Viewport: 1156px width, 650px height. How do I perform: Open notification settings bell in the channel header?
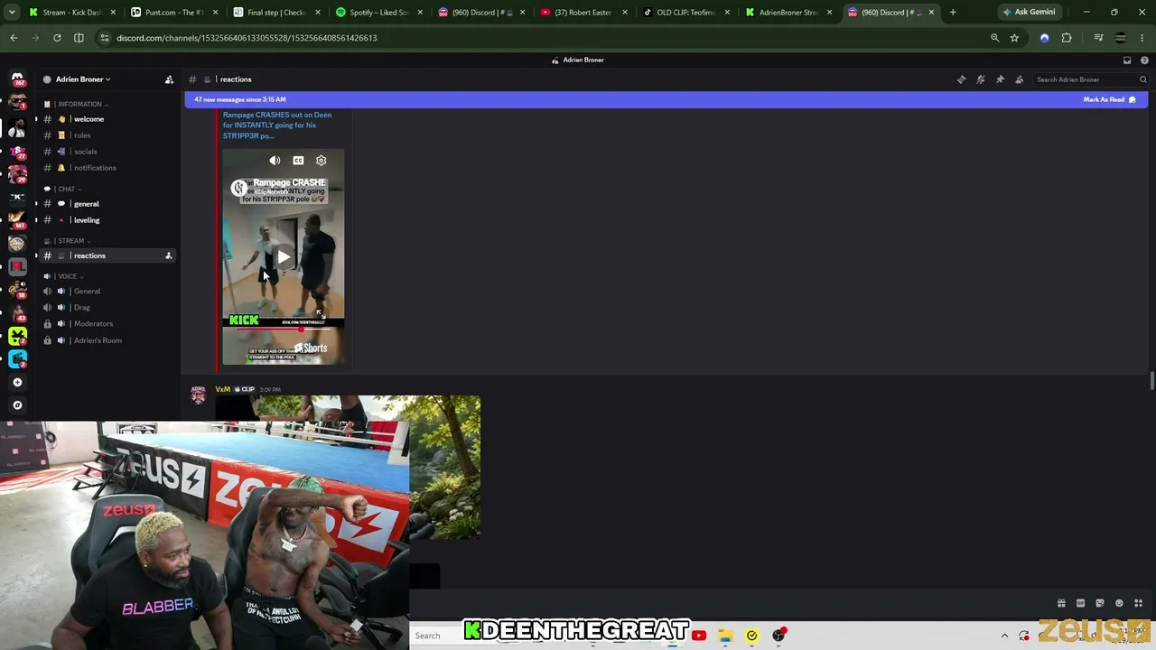pos(981,79)
